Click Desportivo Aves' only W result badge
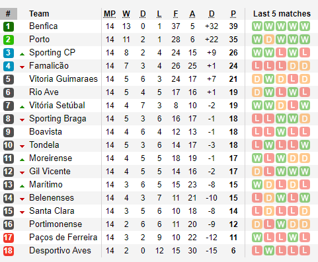The width and height of the screenshot is (318, 262). pos(269,251)
